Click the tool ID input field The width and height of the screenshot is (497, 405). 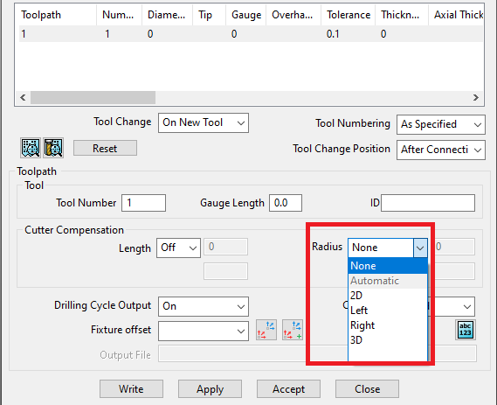click(x=428, y=203)
